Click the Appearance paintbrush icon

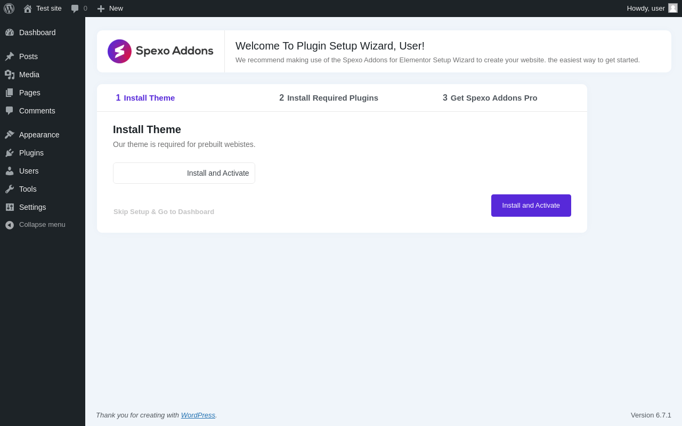[10, 135]
